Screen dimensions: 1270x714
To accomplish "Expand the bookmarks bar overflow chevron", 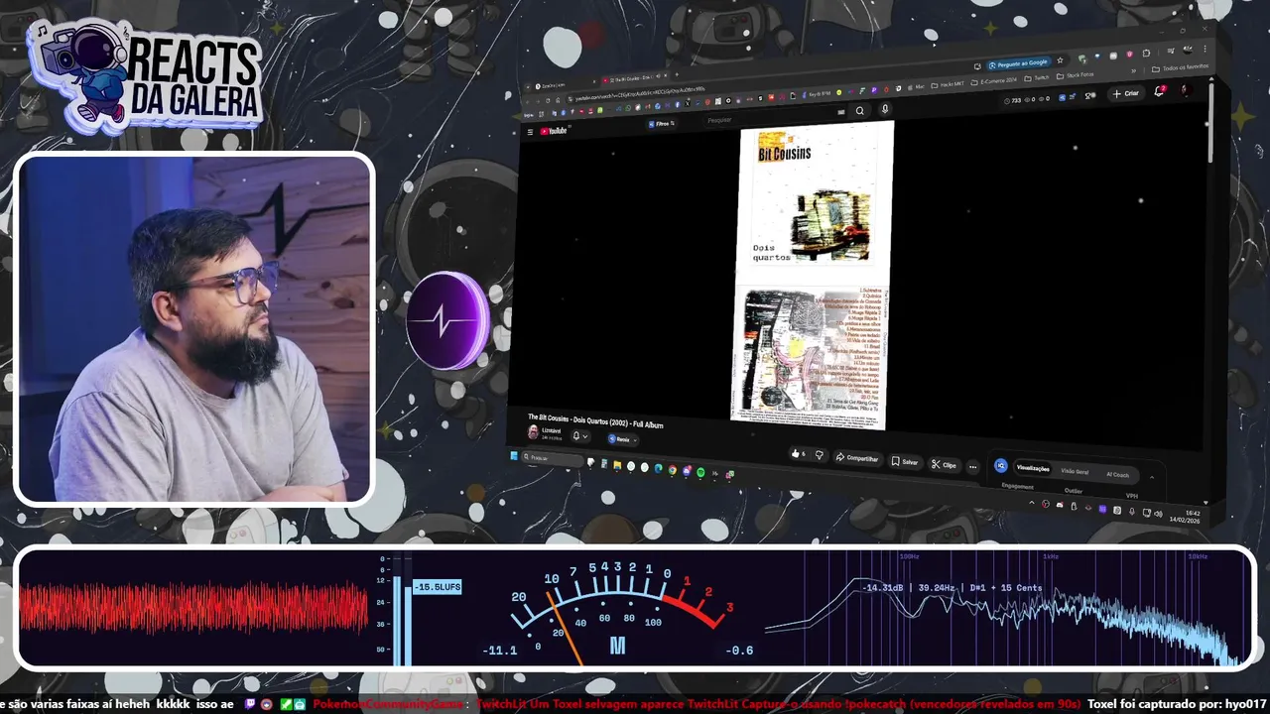I will pyautogui.click(x=1133, y=70).
